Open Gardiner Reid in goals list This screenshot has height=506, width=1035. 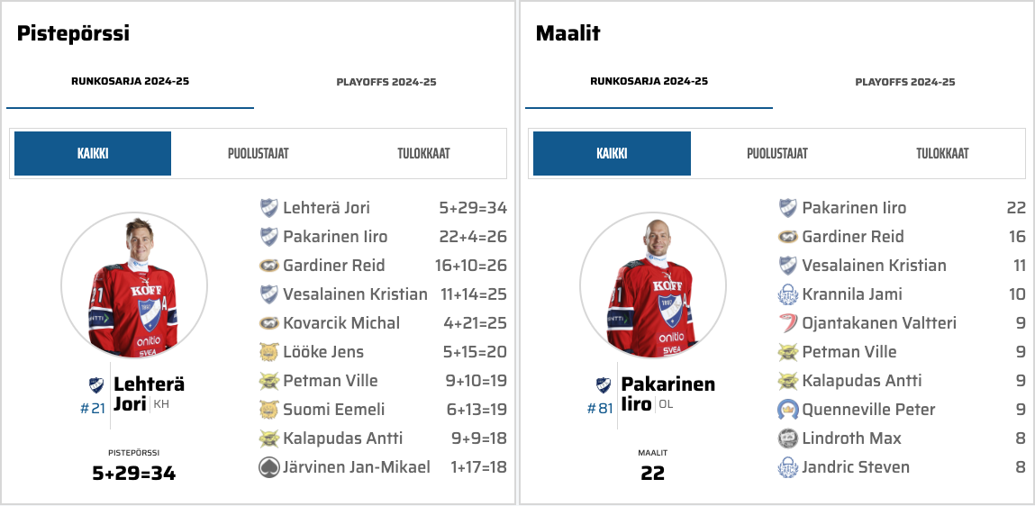852,237
